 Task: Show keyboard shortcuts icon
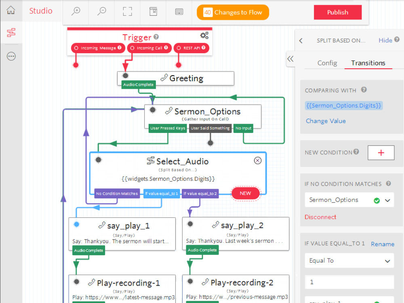click(179, 12)
